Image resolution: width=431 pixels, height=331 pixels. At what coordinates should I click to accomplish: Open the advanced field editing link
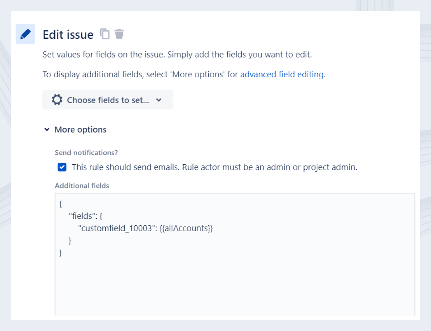(282, 74)
